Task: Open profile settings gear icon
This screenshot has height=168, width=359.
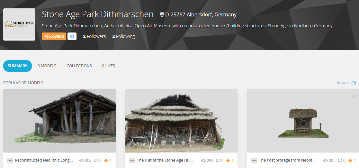Action: (72, 36)
